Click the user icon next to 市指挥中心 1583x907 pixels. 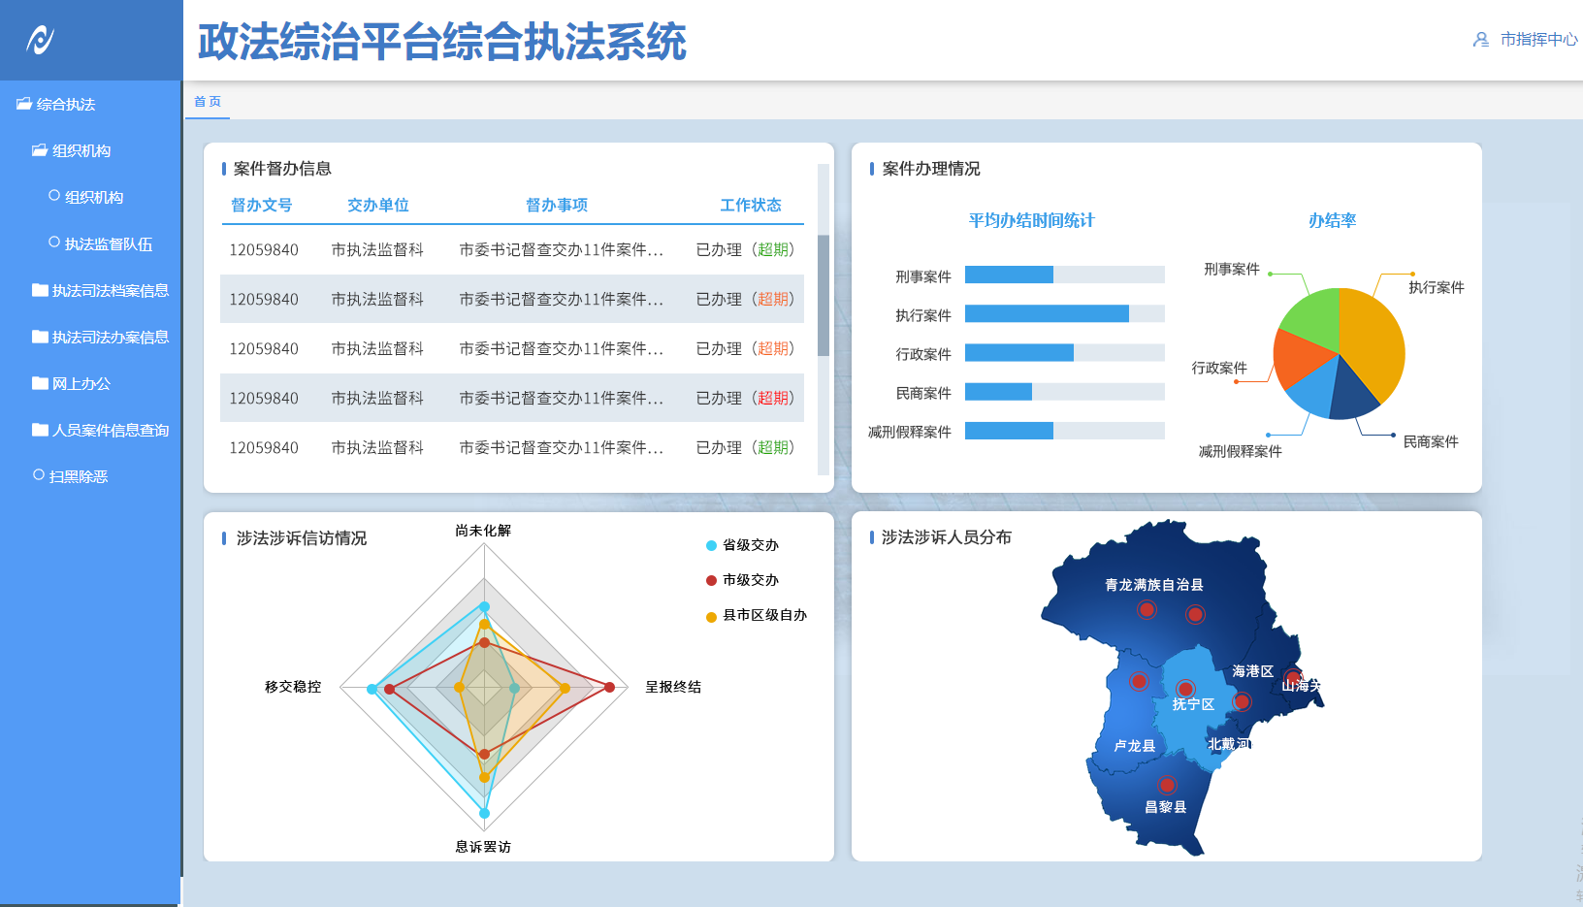point(1480,40)
